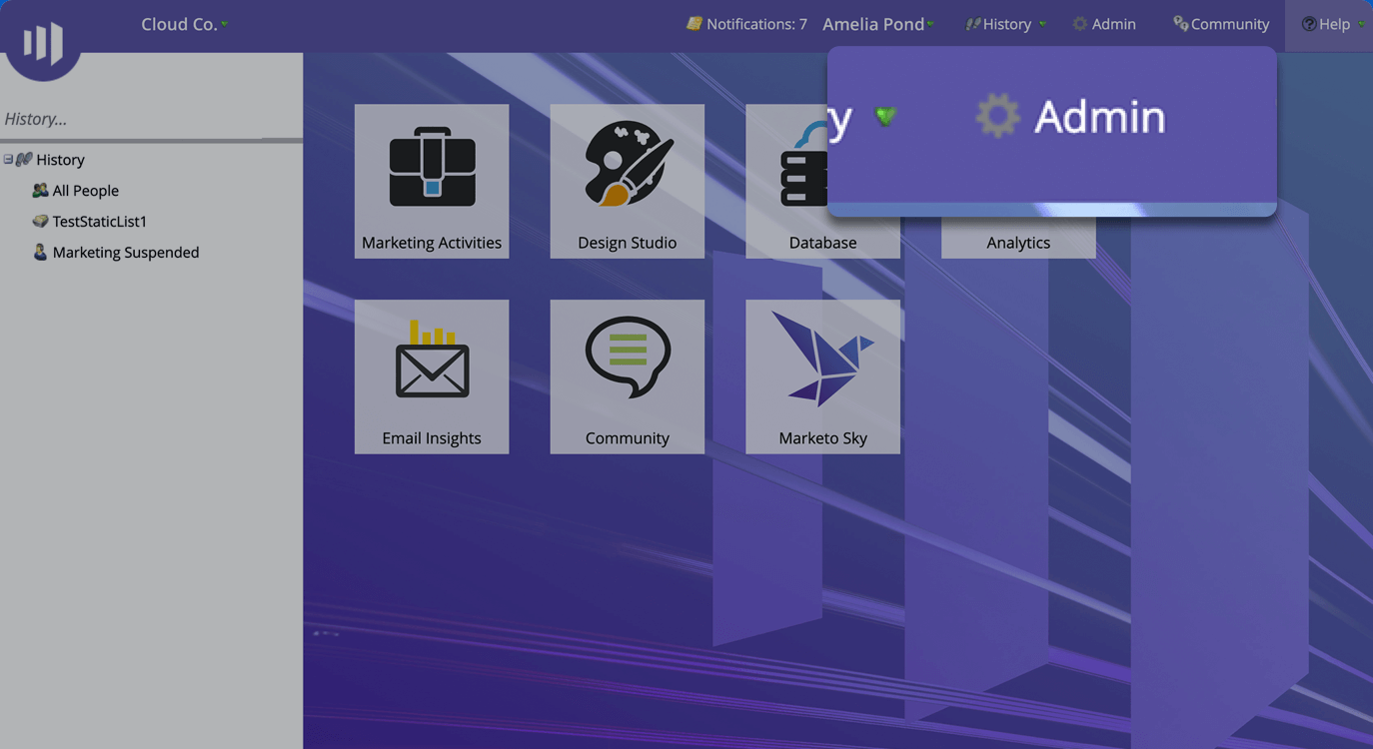The image size is (1373, 749).
Task: Focus the History search field
Action: [151, 119]
